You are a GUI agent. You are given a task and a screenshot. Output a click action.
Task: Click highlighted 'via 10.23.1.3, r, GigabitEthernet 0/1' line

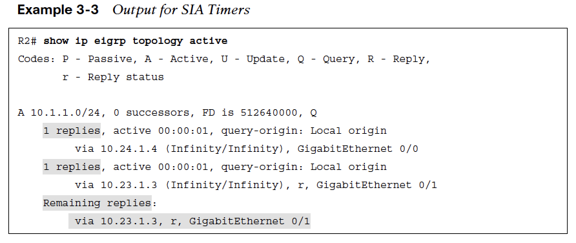pos(190,221)
